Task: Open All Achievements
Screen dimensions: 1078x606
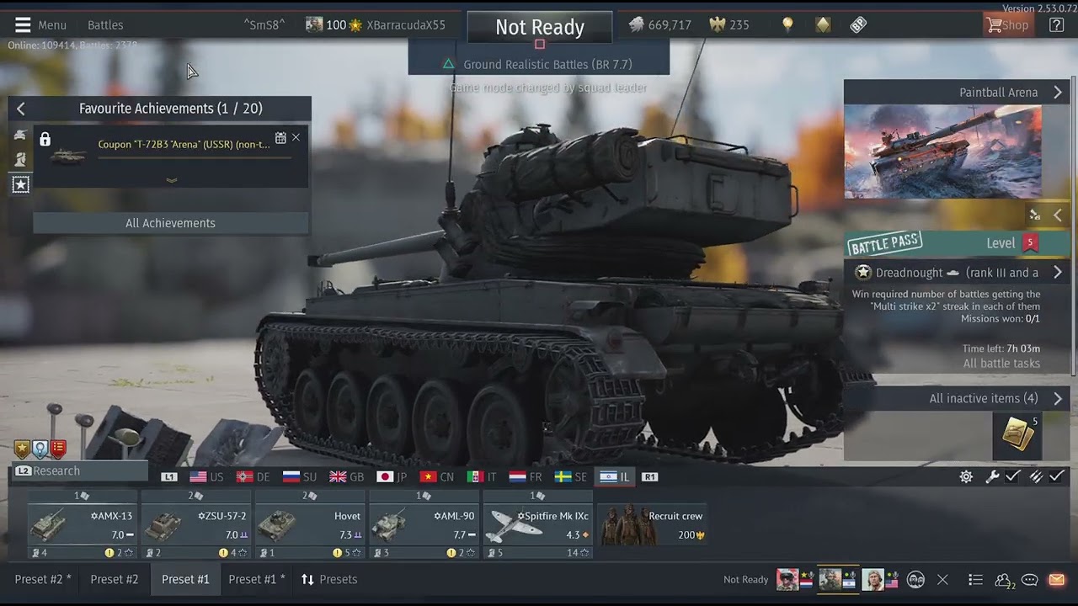Action: tap(170, 223)
